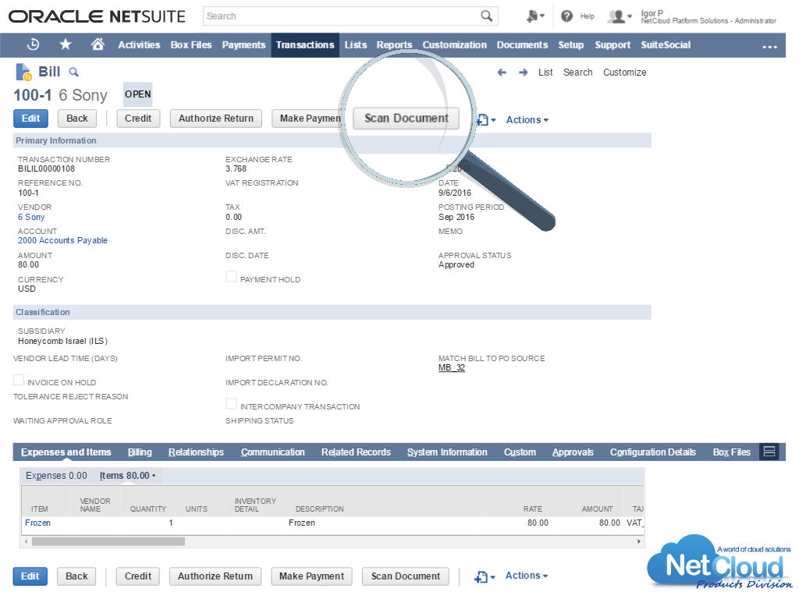Click the Credit button in the top button row
Screen dimensions: 799x599
(x=138, y=119)
